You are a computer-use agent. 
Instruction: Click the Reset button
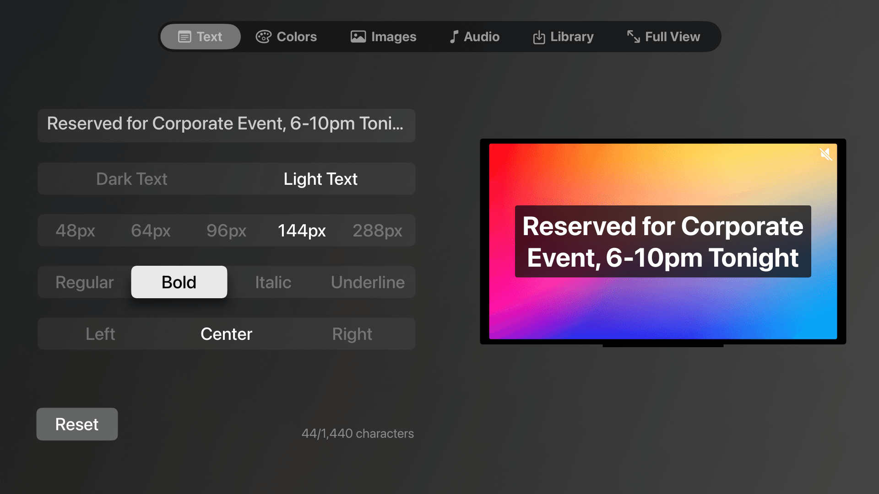pyautogui.click(x=76, y=424)
